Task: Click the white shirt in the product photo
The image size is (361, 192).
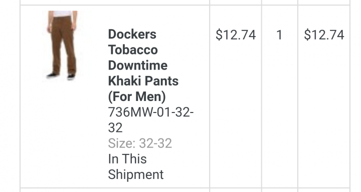Action: pyautogui.click(x=63, y=13)
